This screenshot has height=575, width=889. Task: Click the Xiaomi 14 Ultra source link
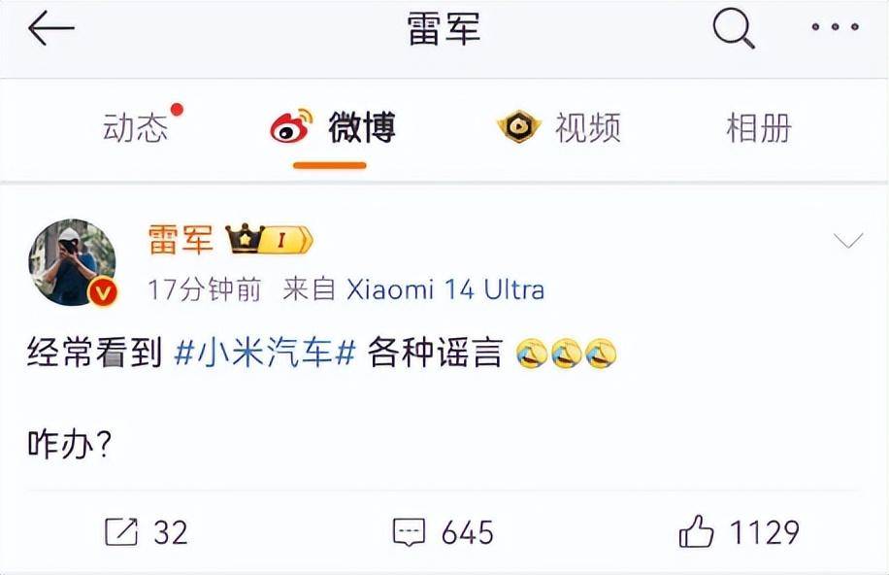445,289
